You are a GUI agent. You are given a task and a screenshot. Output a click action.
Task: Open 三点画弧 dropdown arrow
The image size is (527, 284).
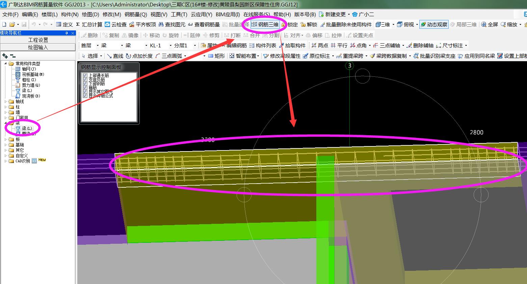(185, 56)
